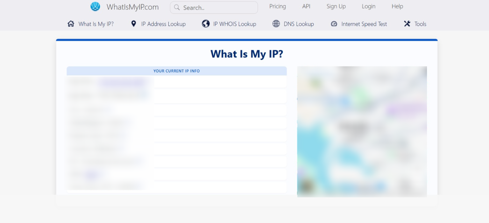Open the Tools section
This screenshot has height=223, width=489.
click(421, 24)
